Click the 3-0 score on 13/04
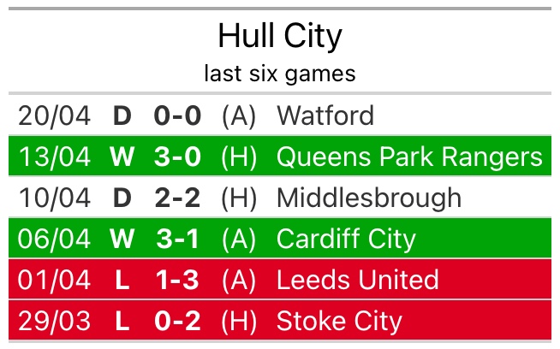Viewport: 560px width, 349px height. coord(177,157)
